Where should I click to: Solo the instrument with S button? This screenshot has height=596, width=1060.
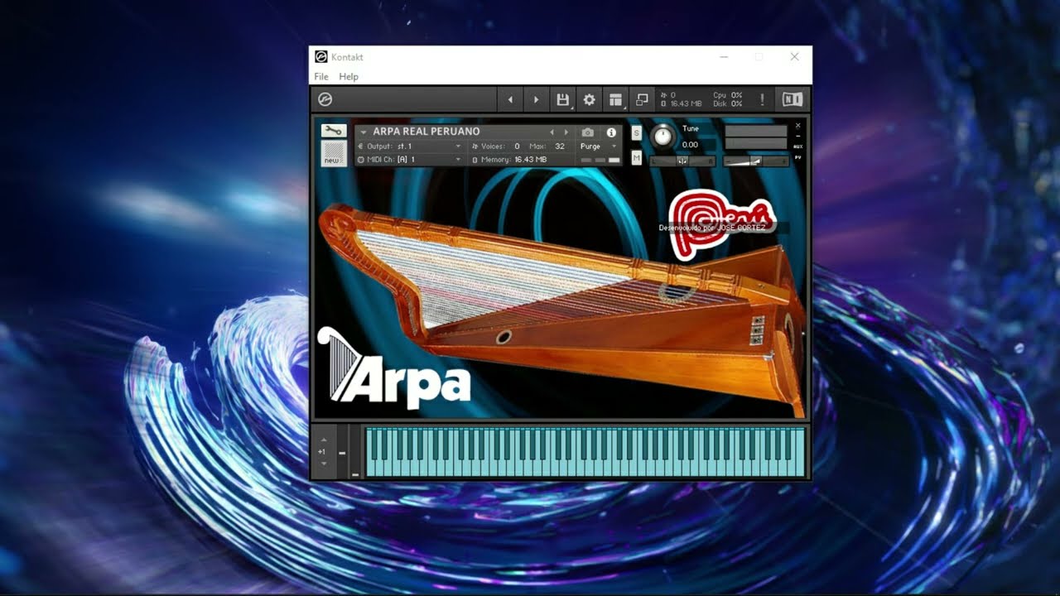(636, 133)
